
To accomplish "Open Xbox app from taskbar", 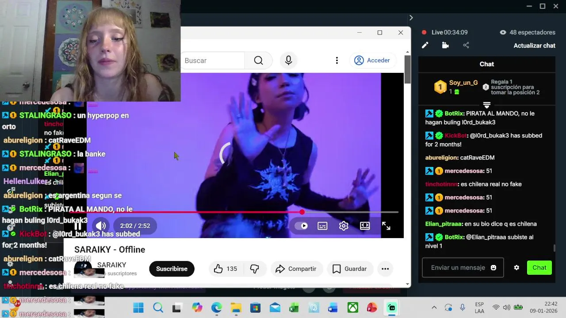I will tap(352, 307).
